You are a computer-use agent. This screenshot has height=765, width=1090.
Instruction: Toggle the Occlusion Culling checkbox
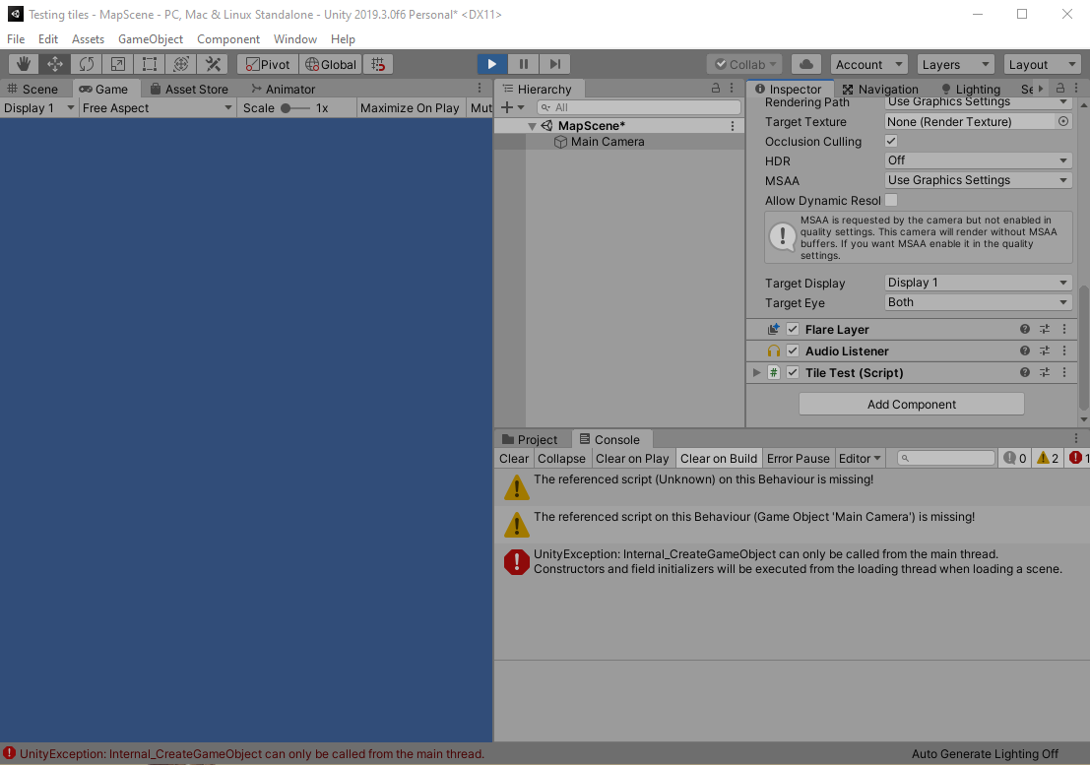click(891, 142)
